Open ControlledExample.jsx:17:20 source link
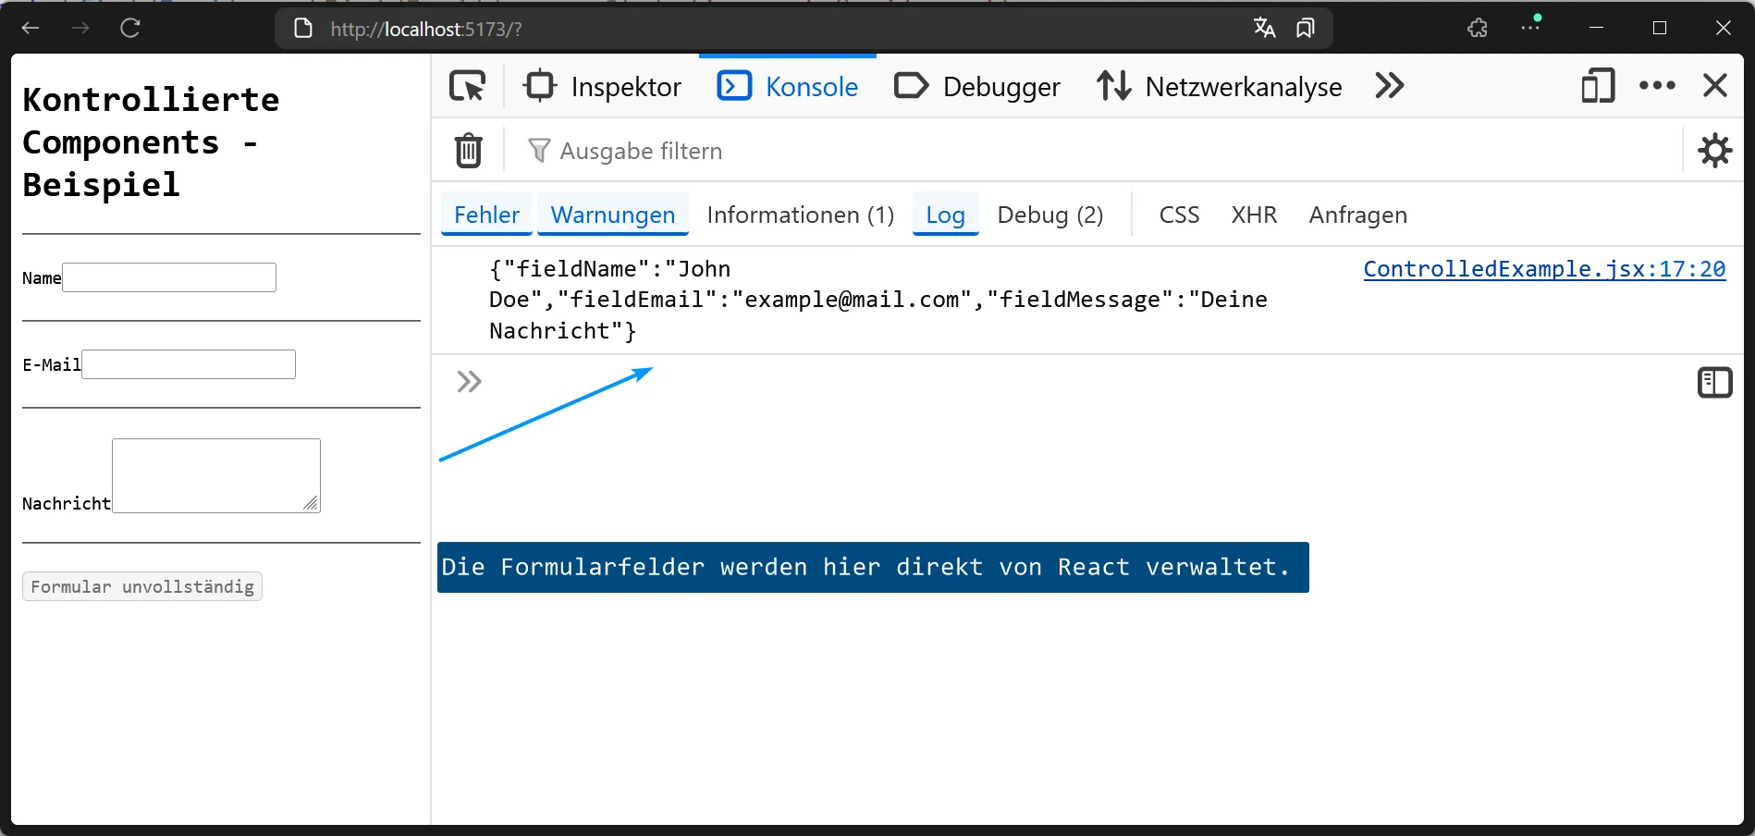 [x=1544, y=269]
